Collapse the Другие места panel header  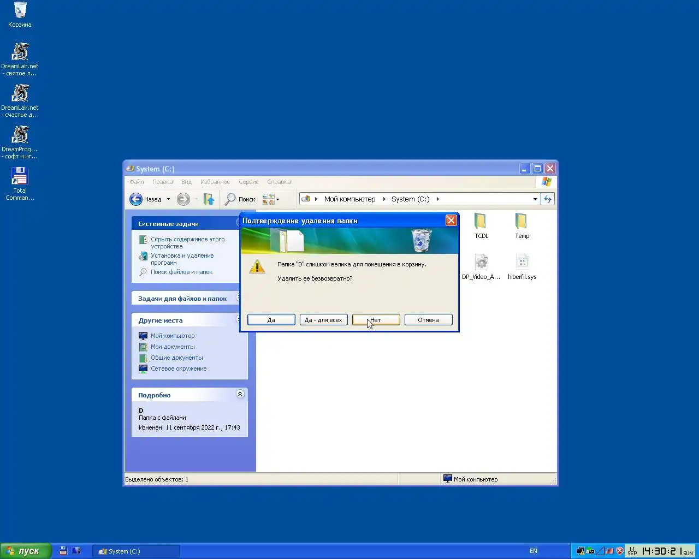186,320
